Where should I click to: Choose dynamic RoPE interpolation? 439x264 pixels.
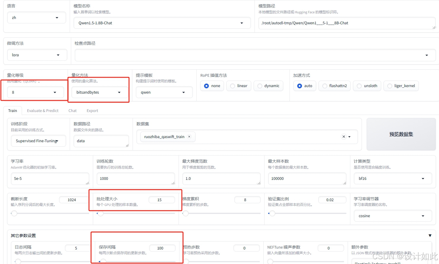(x=268, y=86)
